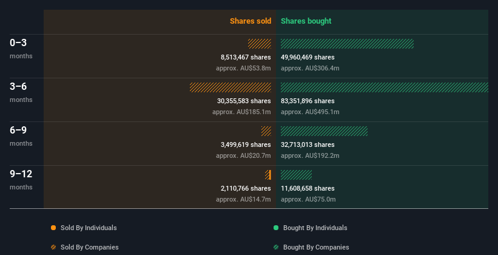Click the 9–12 months bought bar

(x=297, y=175)
